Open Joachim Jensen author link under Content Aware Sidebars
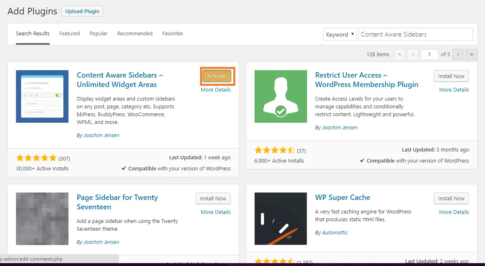The image size is (485, 266). [101, 135]
